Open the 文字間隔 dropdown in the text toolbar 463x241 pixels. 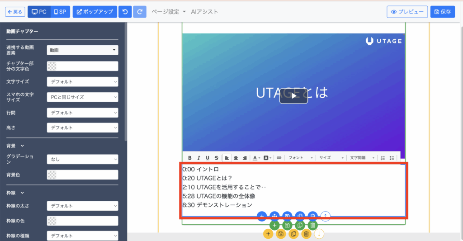click(x=362, y=158)
